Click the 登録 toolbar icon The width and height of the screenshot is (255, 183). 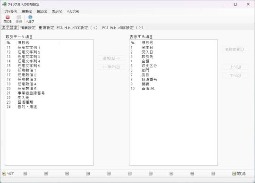click(x=19, y=19)
